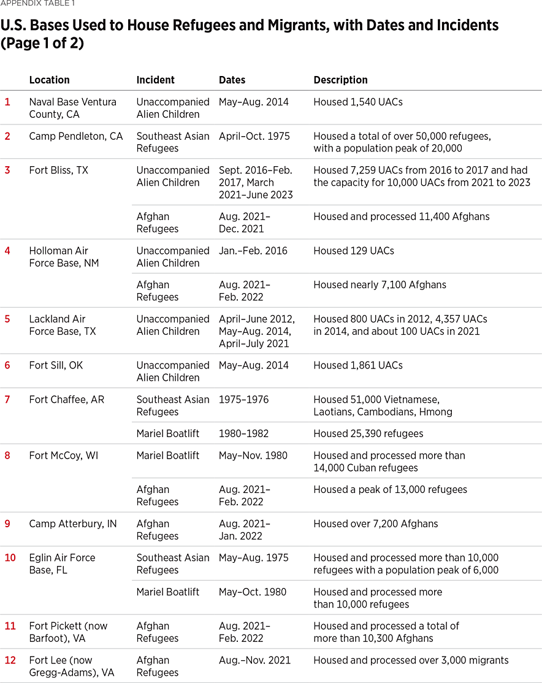Screen dimensions: 542x683
Task: Click the "APPENDIX TABLE 1" label
Action: pos(37,4)
